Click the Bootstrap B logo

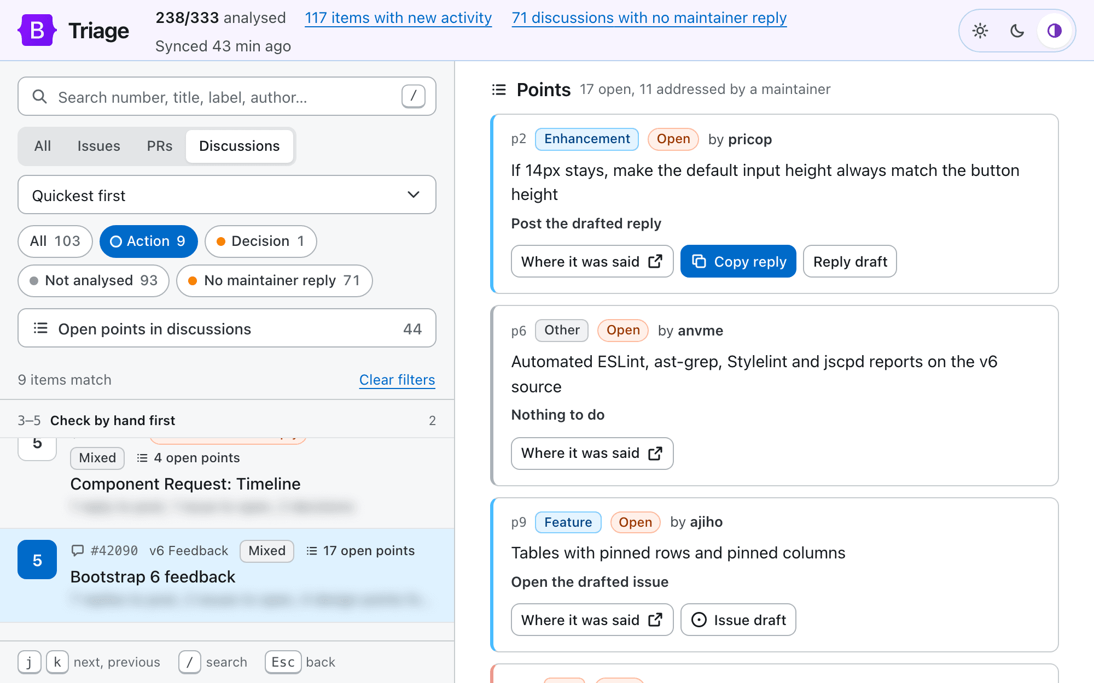(37, 31)
